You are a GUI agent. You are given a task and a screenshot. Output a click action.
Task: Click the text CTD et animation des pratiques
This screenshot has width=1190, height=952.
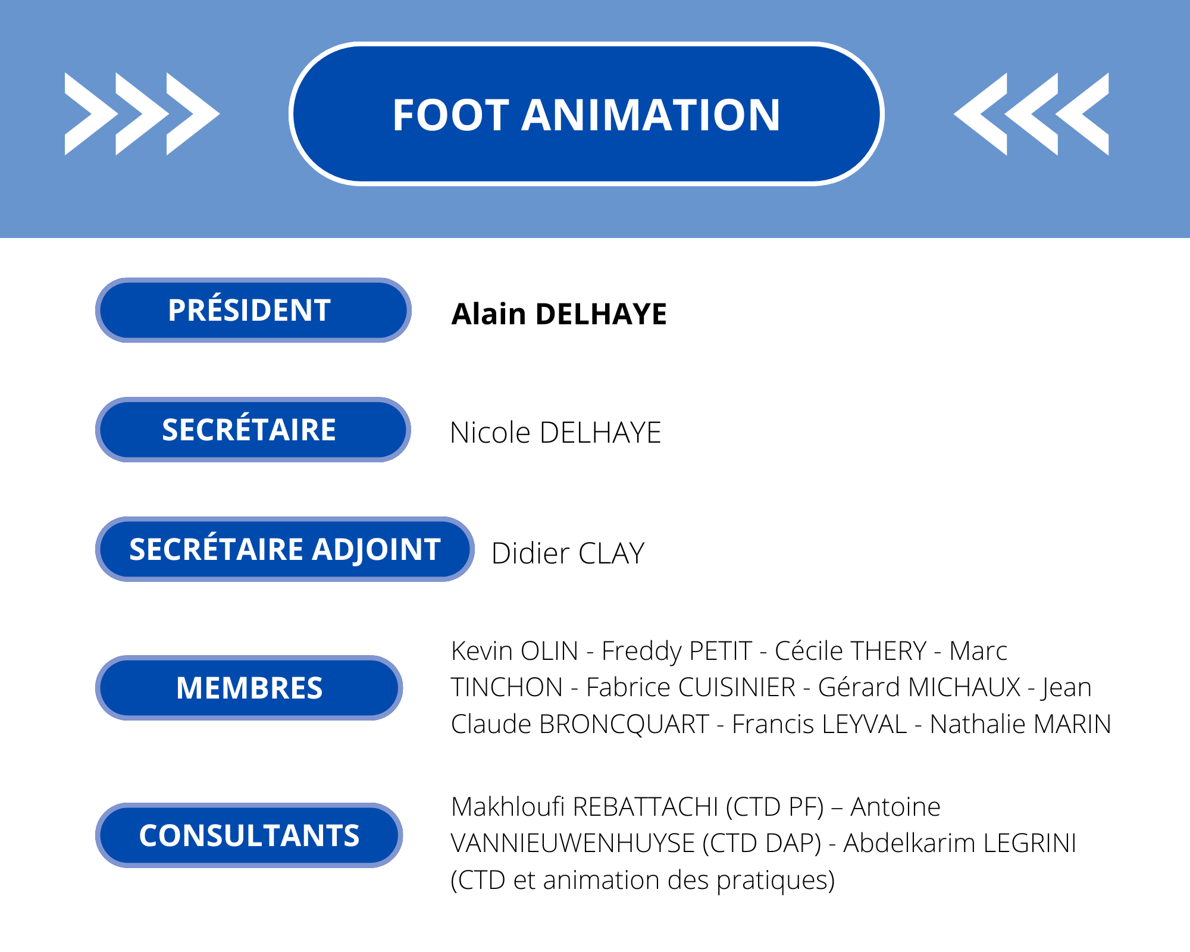643,880
